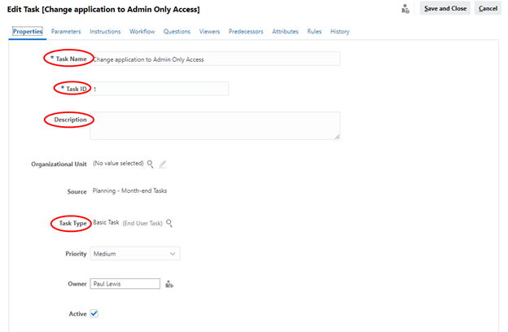
Task: Focus the Description text area
Action: click(x=215, y=125)
